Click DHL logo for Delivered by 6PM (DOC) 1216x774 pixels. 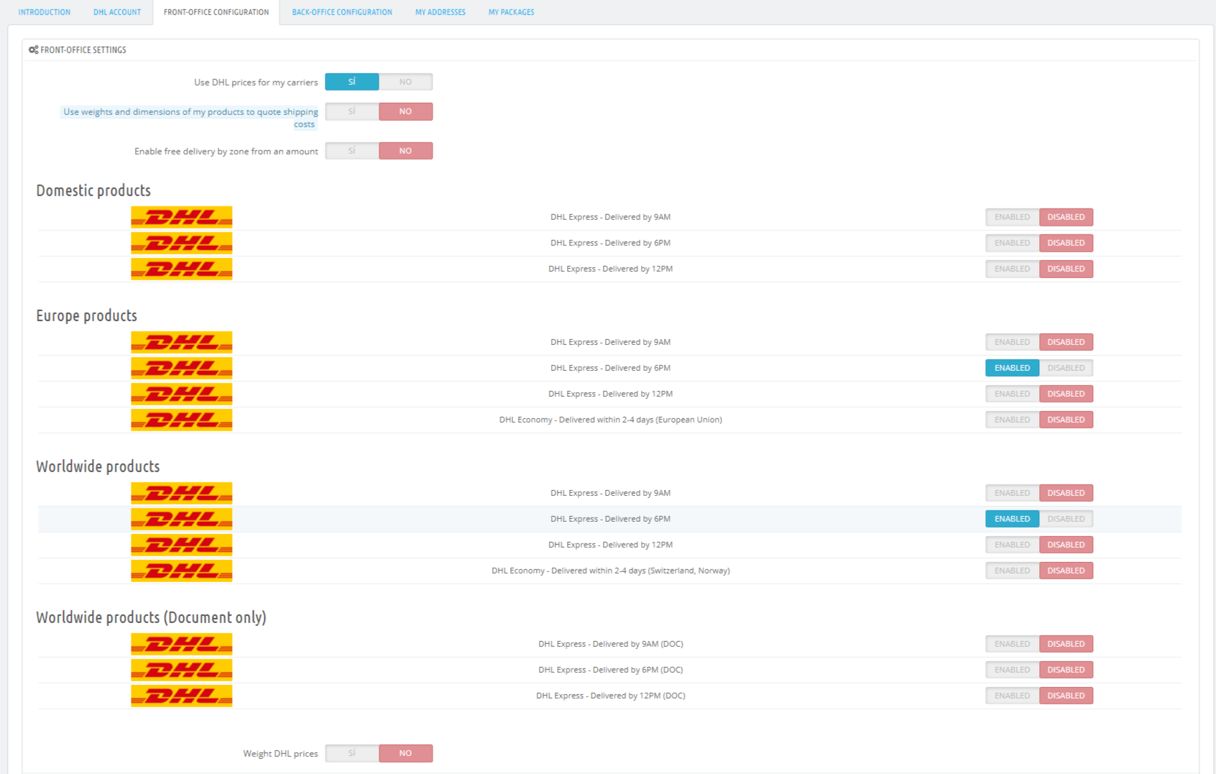pos(181,670)
